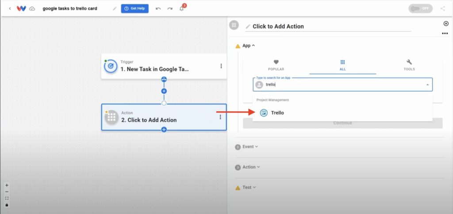This screenshot has width=453, height=214.
Task: Share the workflow via share icon
Action: coord(442,8)
